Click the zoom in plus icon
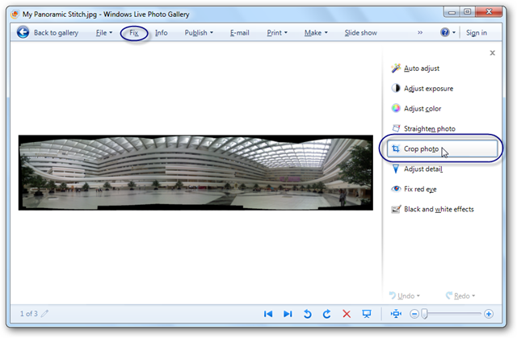Image resolution: width=517 pixels, height=338 pixels. (x=489, y=314)
